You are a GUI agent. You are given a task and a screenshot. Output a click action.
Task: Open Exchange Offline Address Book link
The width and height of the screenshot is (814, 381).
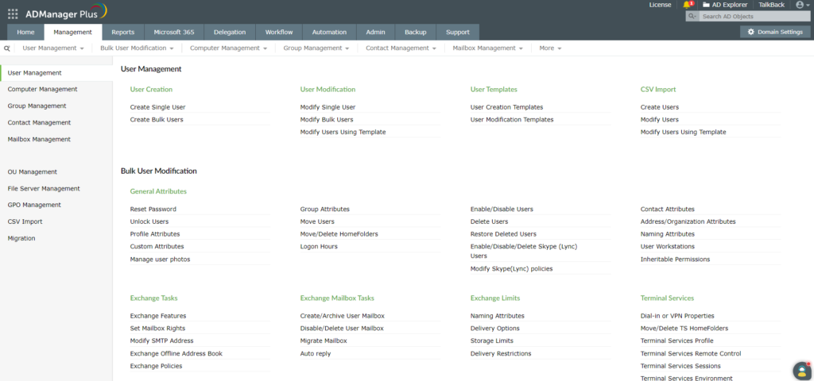click(x=176, y=353)
